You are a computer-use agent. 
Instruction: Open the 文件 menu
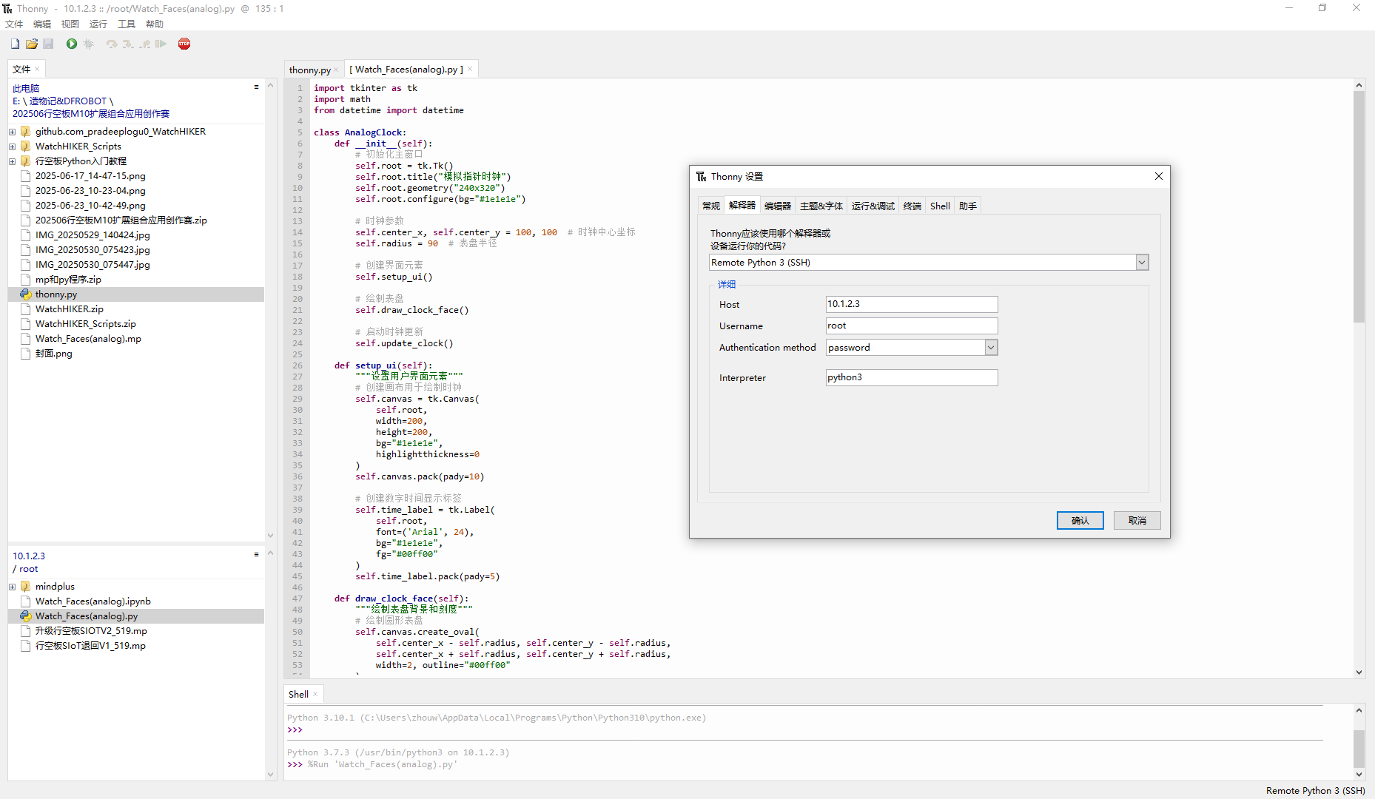click(x=14, y=24)
